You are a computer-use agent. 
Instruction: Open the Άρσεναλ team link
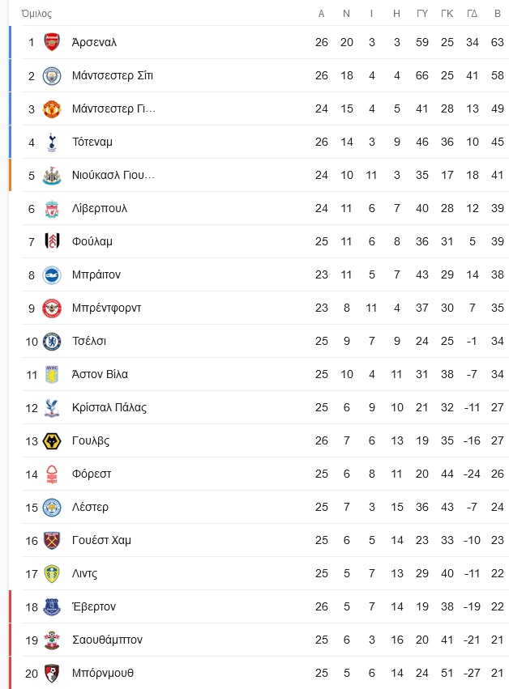(94, 42)
